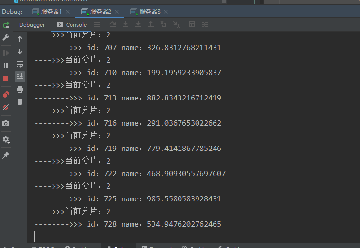
Task: Click the camera thread dump icon
Action: 6,124
